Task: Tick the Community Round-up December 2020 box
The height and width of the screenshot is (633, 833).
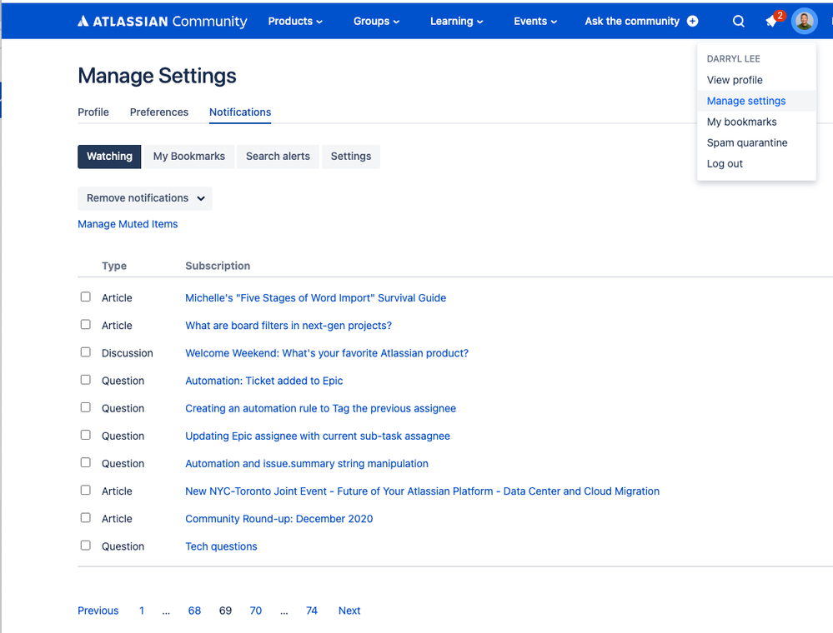Action: 86,517
